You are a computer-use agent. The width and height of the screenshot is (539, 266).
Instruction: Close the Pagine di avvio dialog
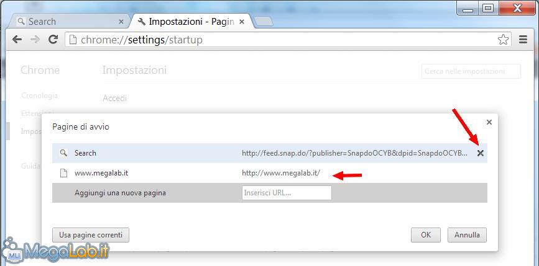coord(489,122)
